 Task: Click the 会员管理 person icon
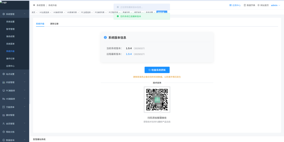coord(4,123)
